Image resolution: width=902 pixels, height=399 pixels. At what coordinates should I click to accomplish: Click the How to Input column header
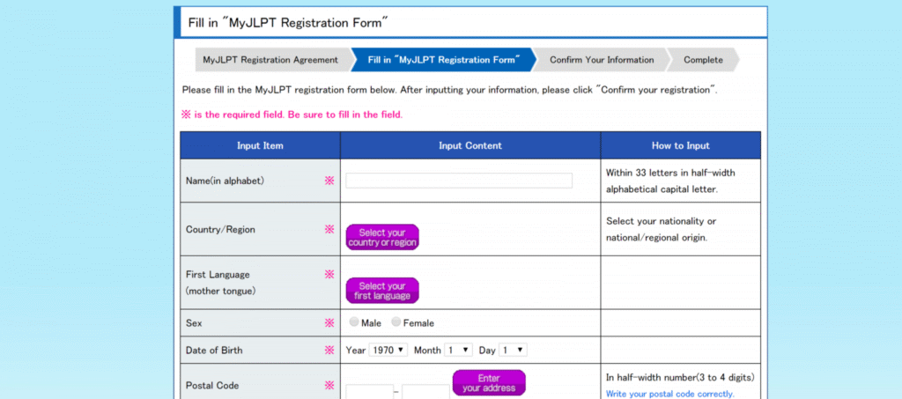pos(681,145)
